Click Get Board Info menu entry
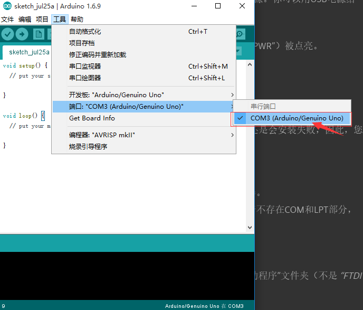The height and width of the screenshot is (310, 363). tap(144, 118)
